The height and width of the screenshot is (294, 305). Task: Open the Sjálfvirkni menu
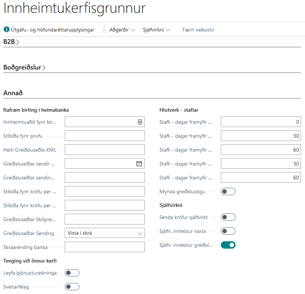[x=157, y=30]
